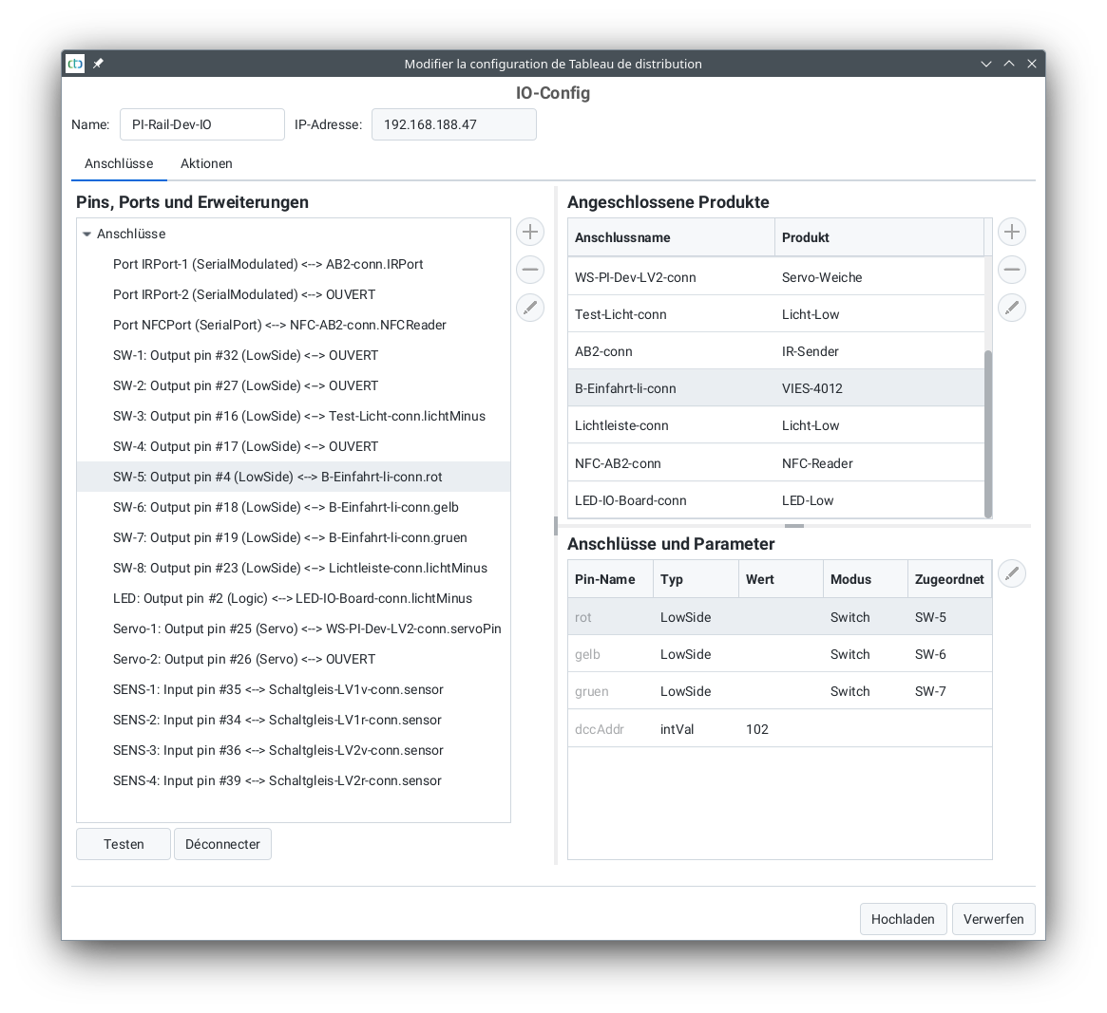Click Hochladen to upload configuration
The image size is (1107, 1013).
903,919
